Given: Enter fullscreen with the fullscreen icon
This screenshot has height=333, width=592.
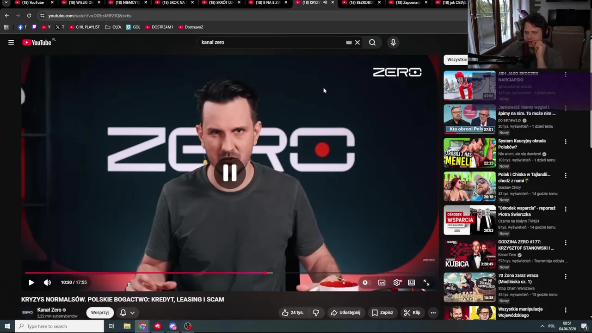Looking at the screenshot, I should [x=426, y=283].
